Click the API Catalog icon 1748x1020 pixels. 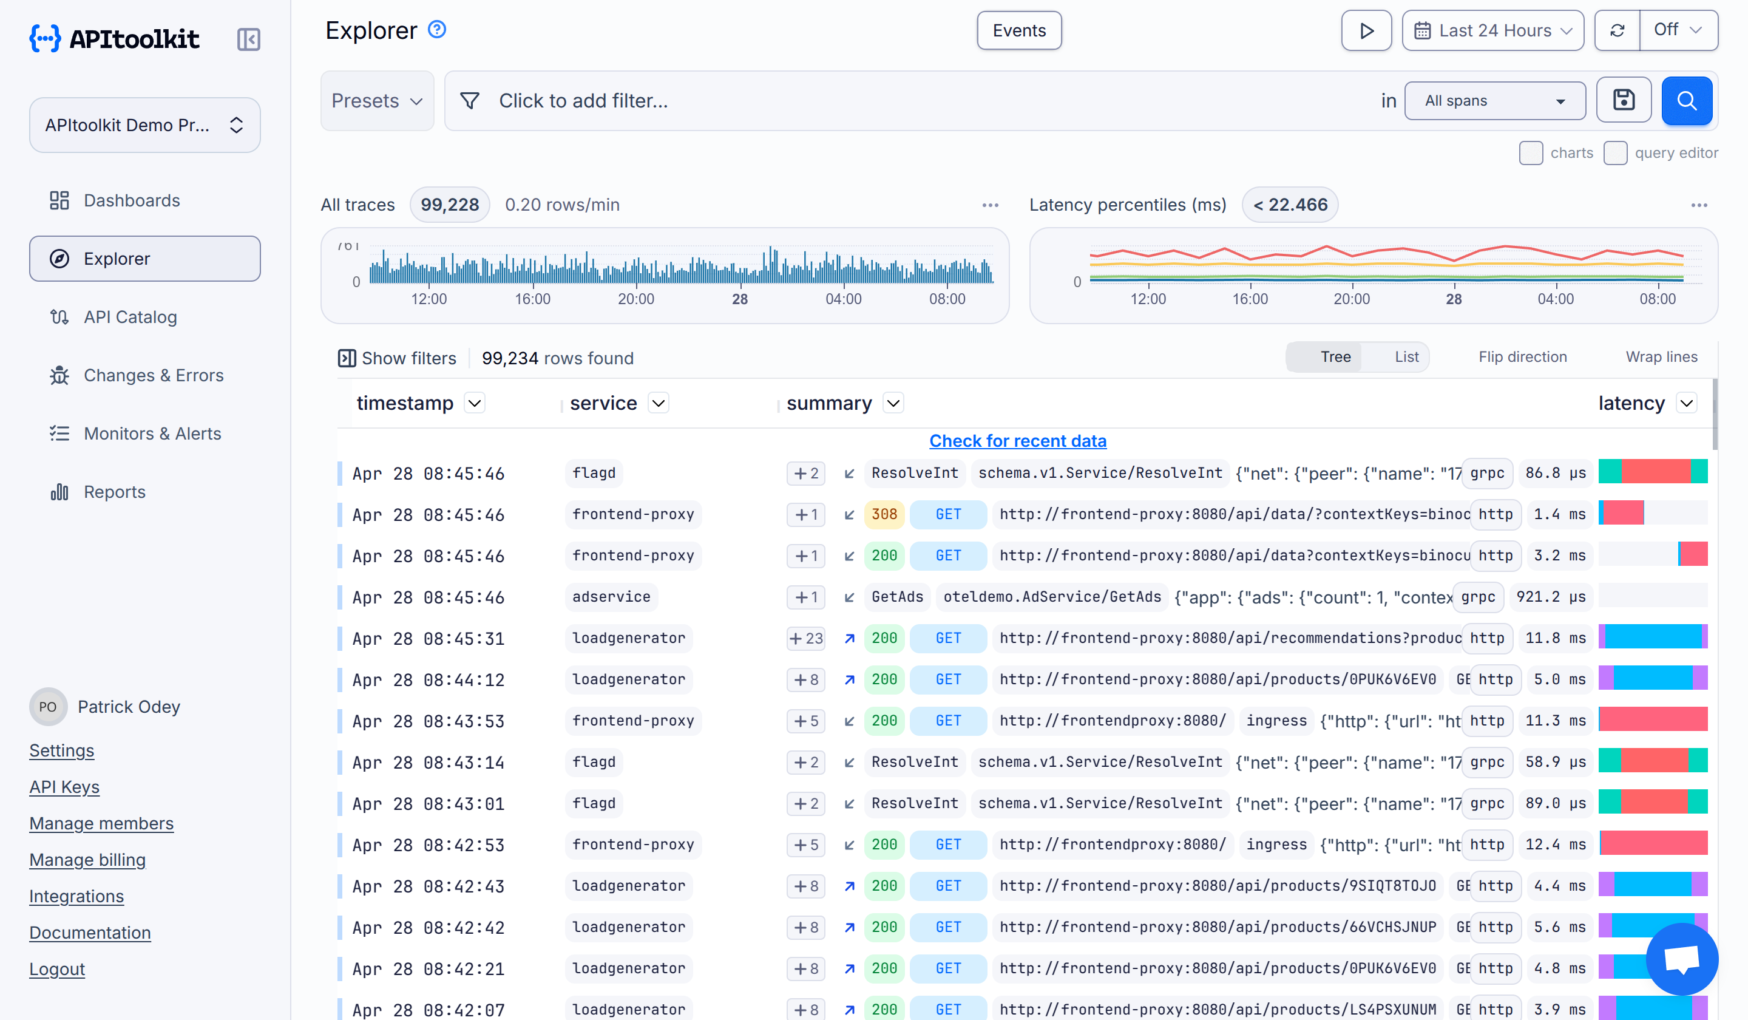click(59, 317)
